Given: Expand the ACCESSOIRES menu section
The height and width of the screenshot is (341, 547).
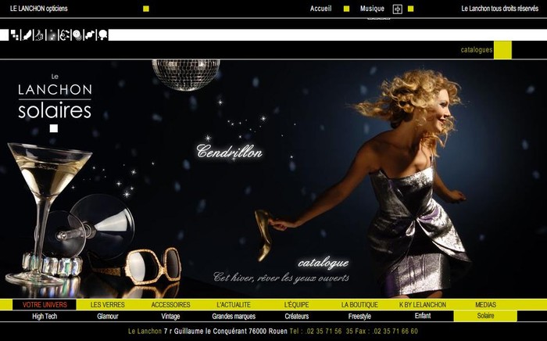Looking at the screenshot, I should [170, 304].
